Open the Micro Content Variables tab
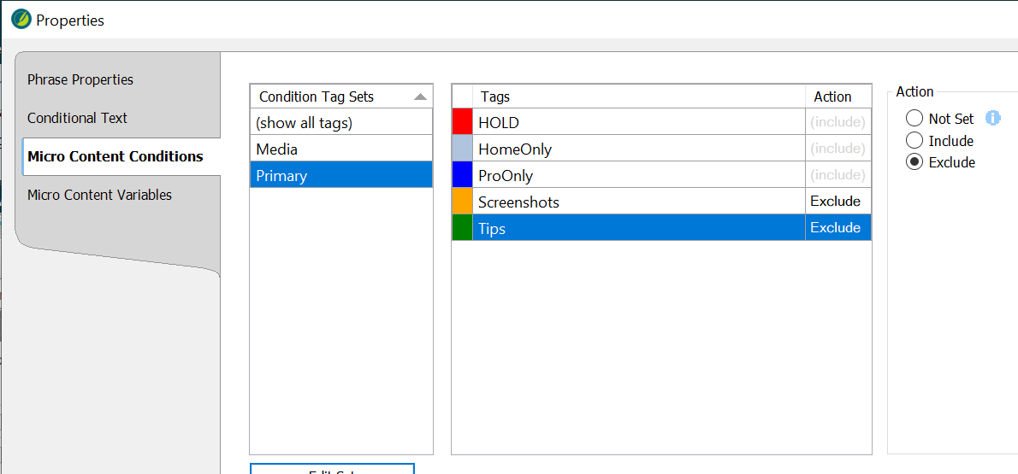1018x474 pixels. [x=99, y=195]
